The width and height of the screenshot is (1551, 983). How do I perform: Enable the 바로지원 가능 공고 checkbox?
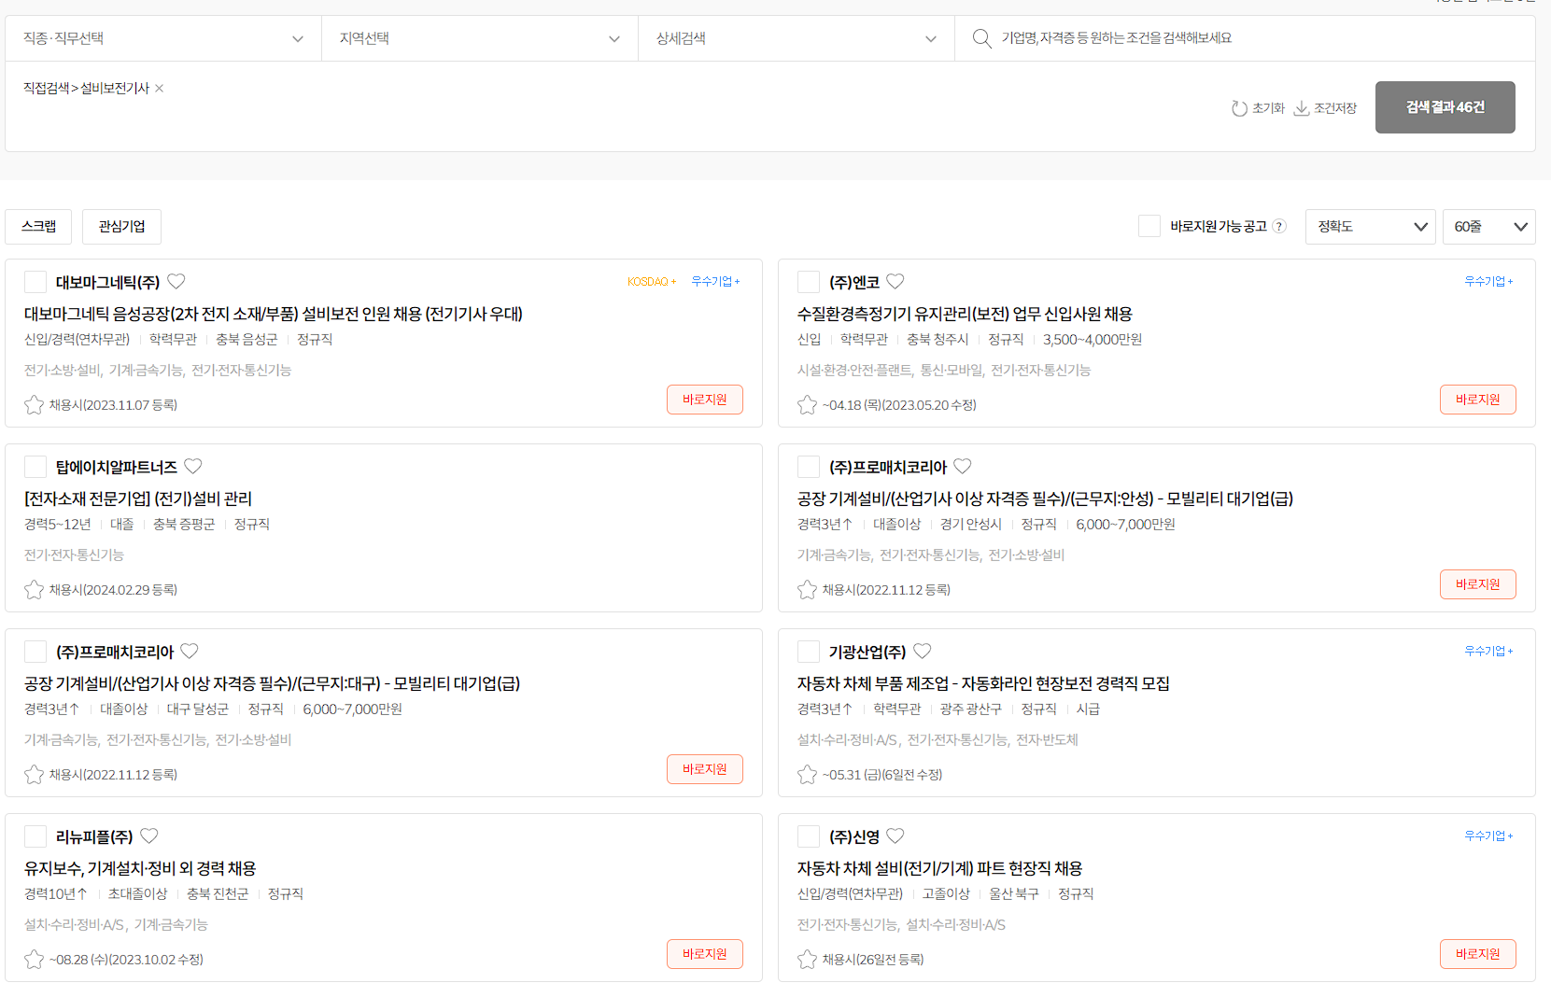(1149, 226)
